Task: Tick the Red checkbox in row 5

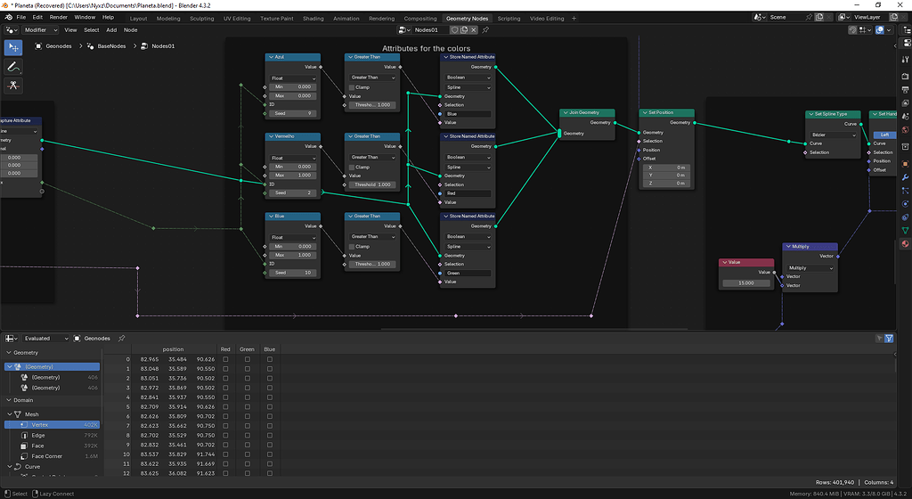Action: (225, 407)
